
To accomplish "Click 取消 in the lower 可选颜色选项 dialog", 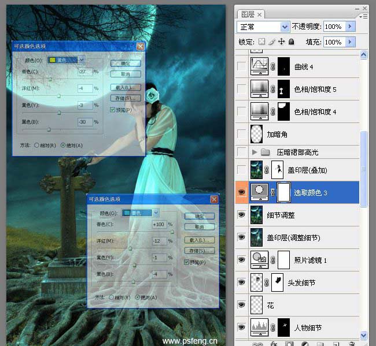I will [200, 227].
